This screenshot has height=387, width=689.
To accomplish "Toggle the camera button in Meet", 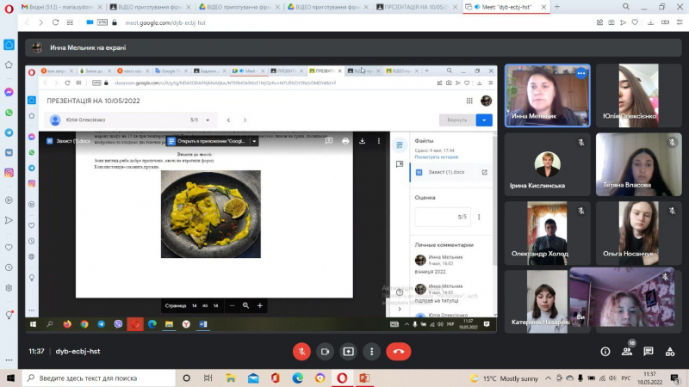I will (x=325, y=352).
